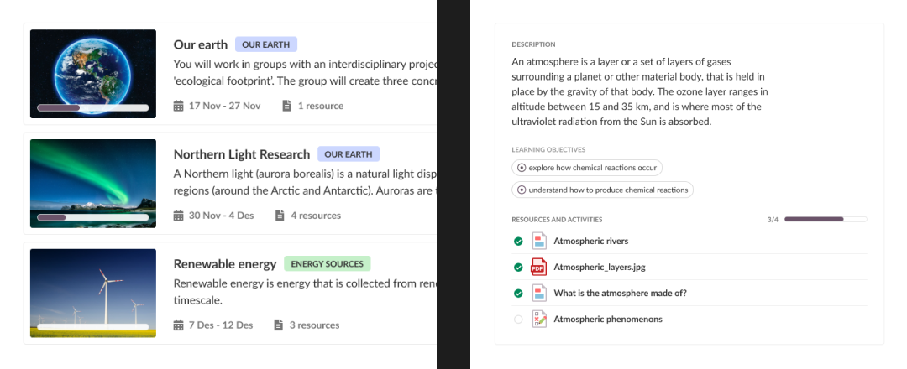This screenshot has width=907, height=369.
Task: Open the Northern Light aurora thumbnail
Action: pos(93,183)
